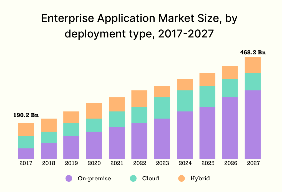This screenshot has width=282, height=192.
Task: Click the 190.2 Bn value label
Action: [26, 115]
